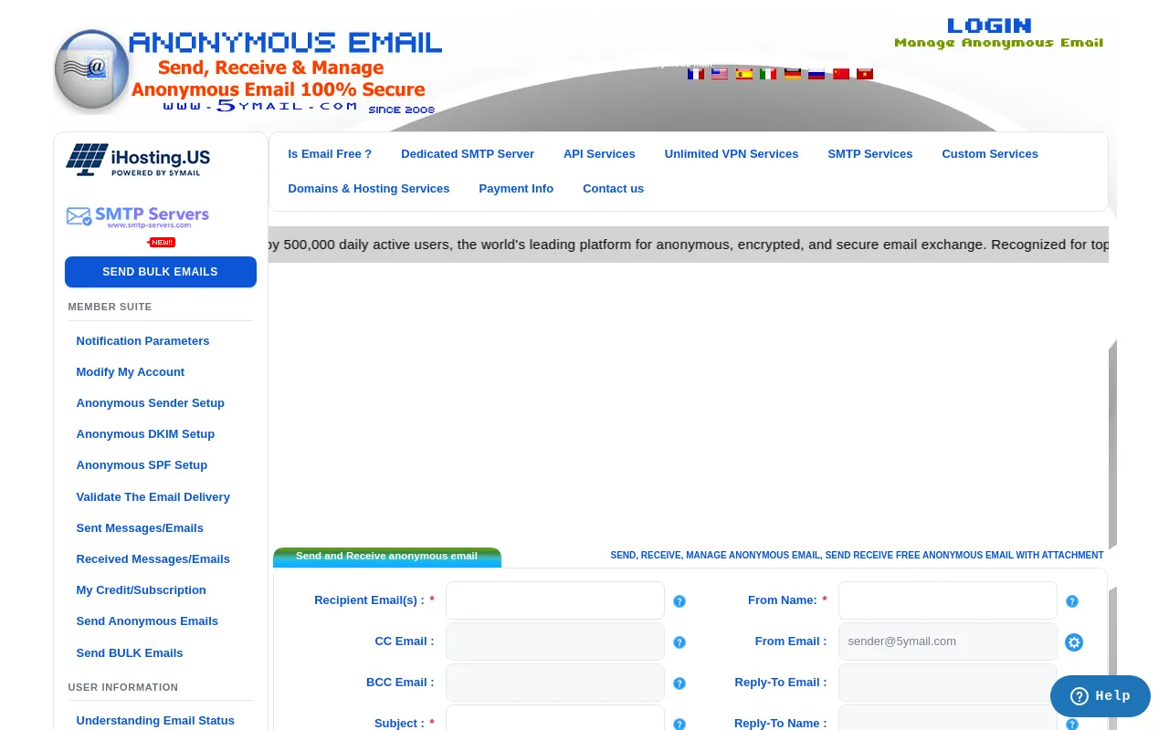Focus the Reply-To Email field
This screenshot has width=1169, height=730.
(948, 683)
